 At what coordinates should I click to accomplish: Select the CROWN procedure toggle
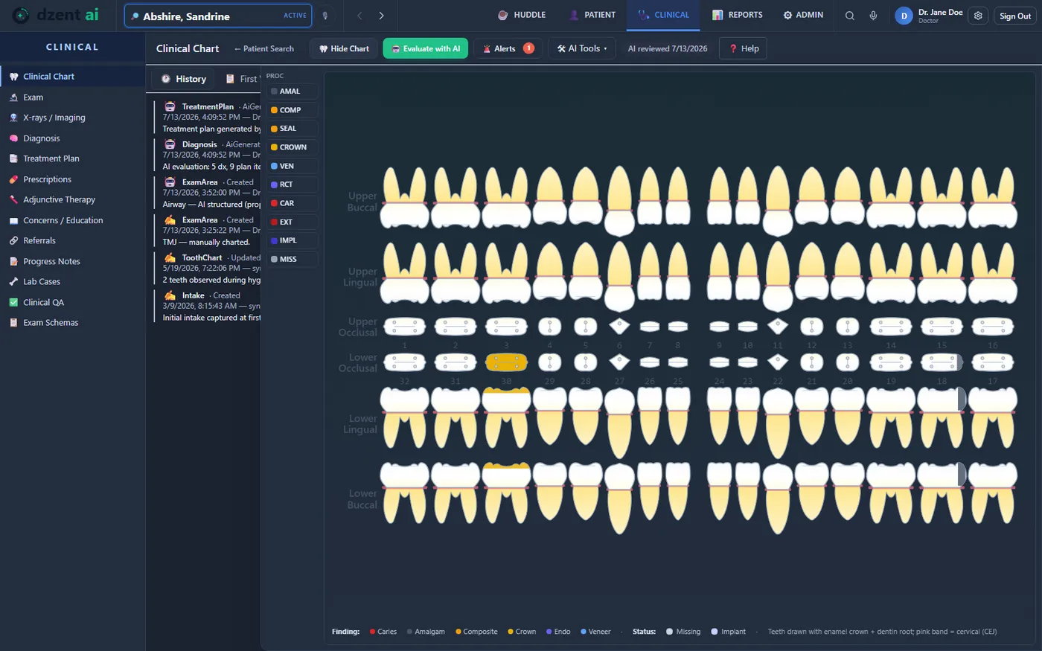293,147
